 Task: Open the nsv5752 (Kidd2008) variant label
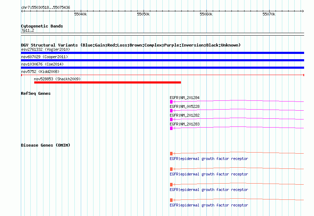40,72
